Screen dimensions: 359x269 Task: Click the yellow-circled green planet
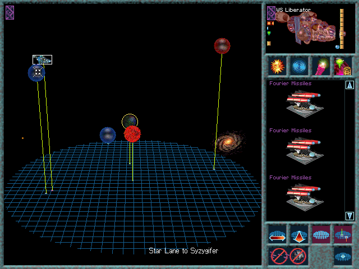click(x=130, y=120)
